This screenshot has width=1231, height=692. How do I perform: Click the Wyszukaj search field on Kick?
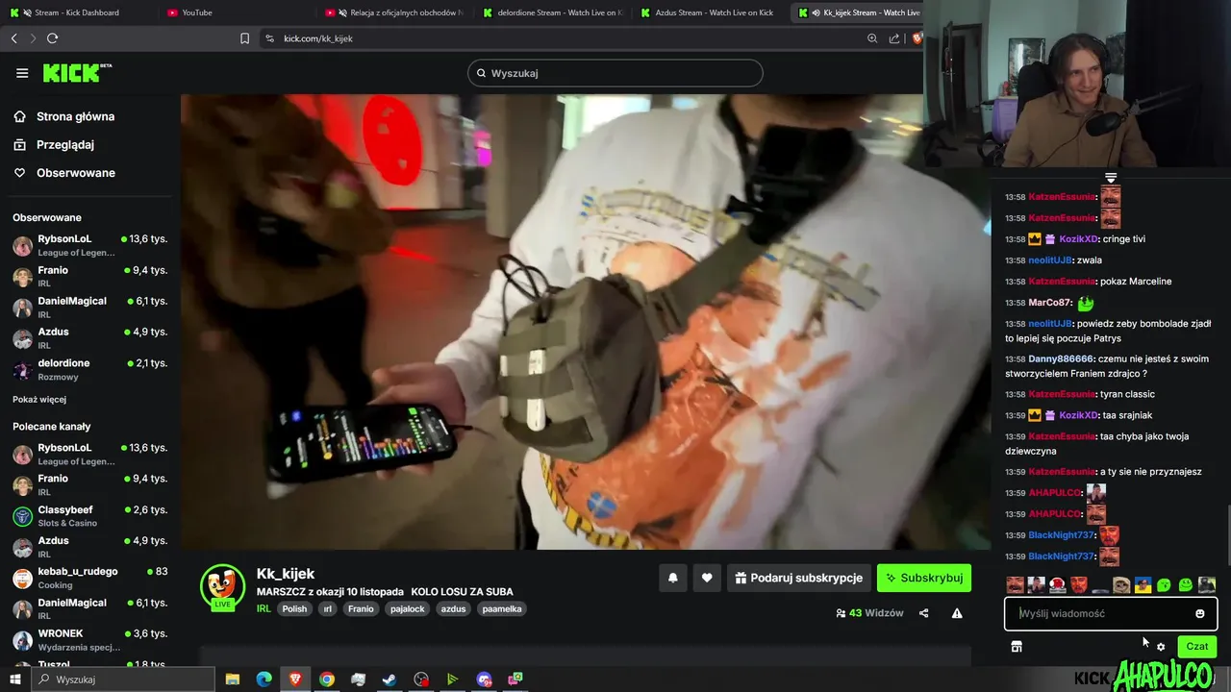pos(615,73)
